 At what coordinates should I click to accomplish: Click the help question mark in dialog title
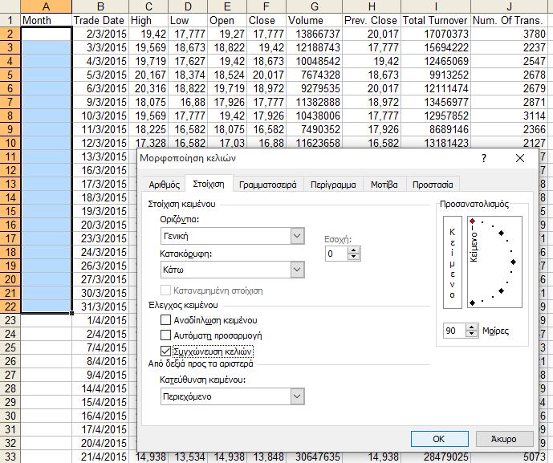484,158
